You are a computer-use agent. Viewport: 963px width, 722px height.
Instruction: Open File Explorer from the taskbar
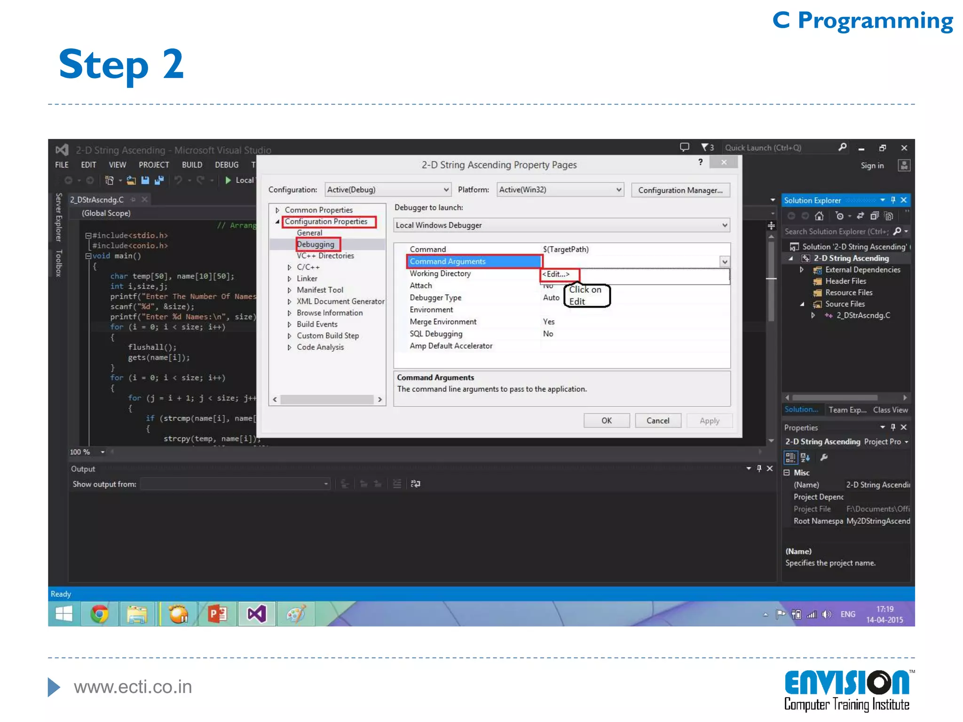click(137, 614)
